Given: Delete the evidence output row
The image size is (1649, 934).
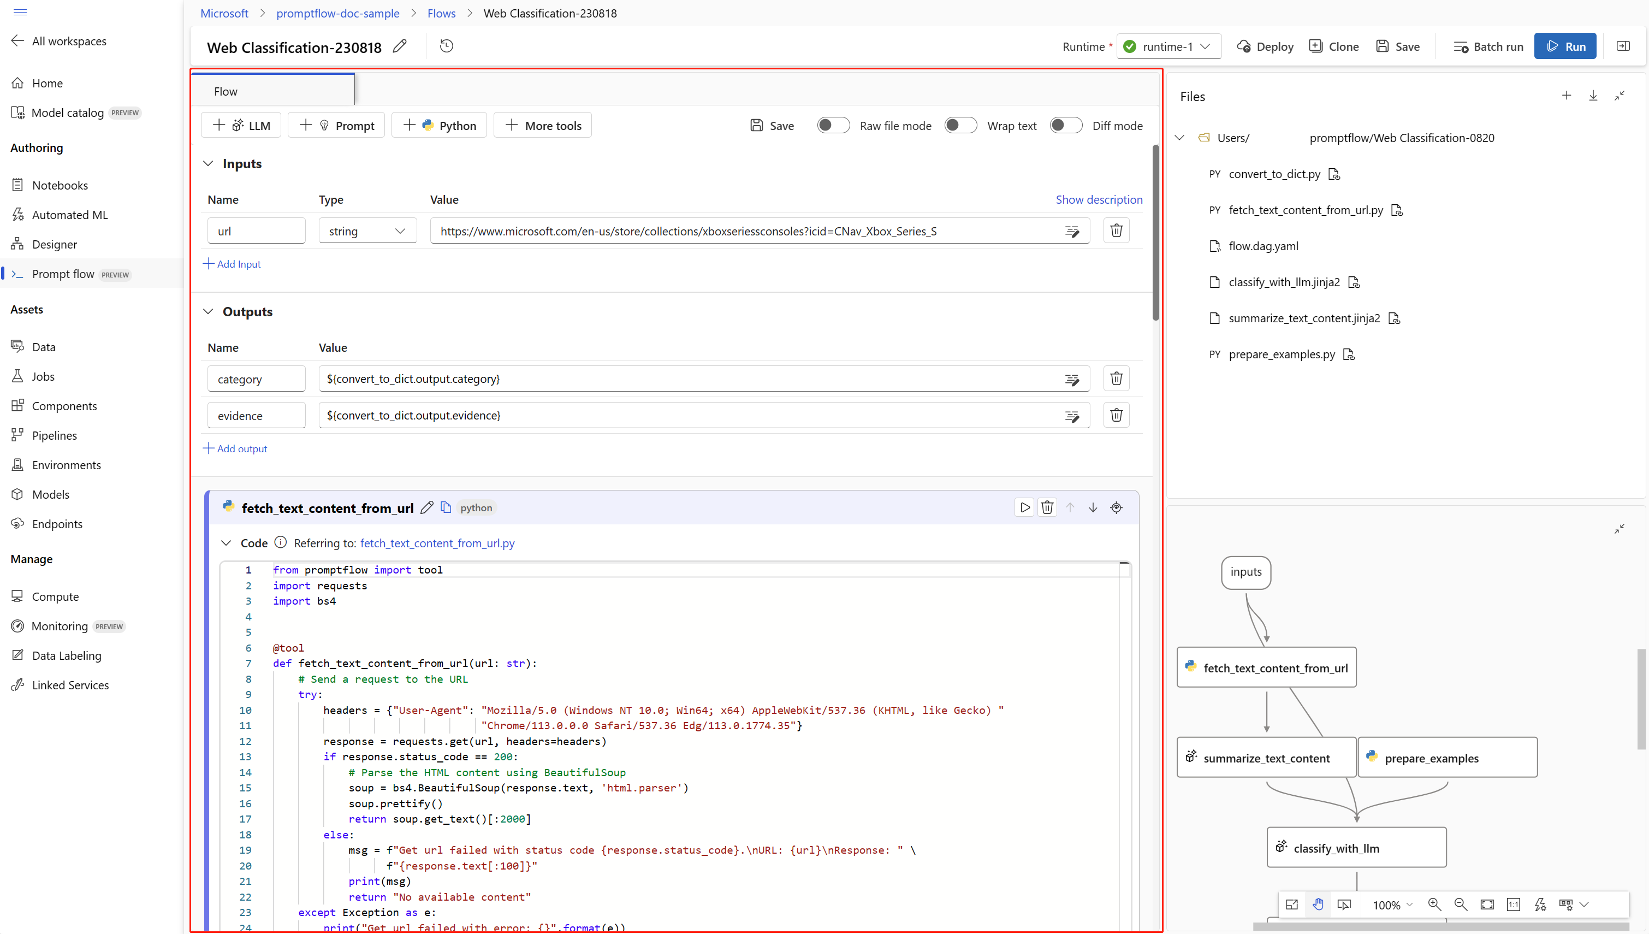Looking at the screenshot, I should [1116, 415].
